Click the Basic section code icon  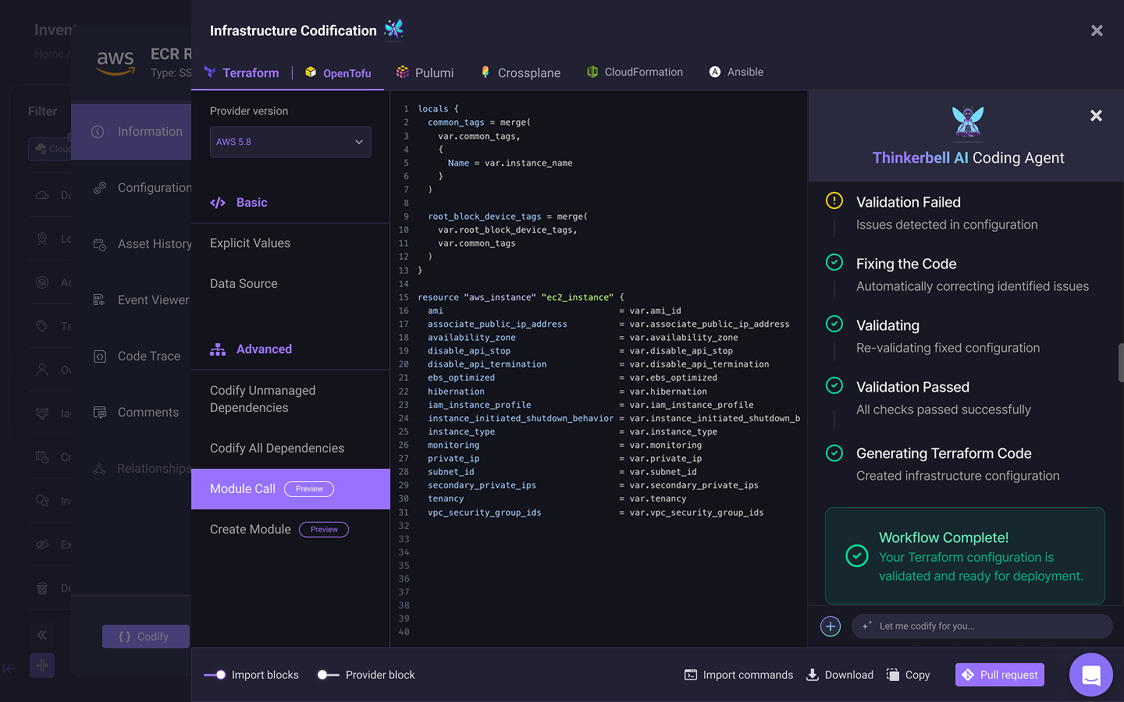pyautogui.click(x=218, y=203)
